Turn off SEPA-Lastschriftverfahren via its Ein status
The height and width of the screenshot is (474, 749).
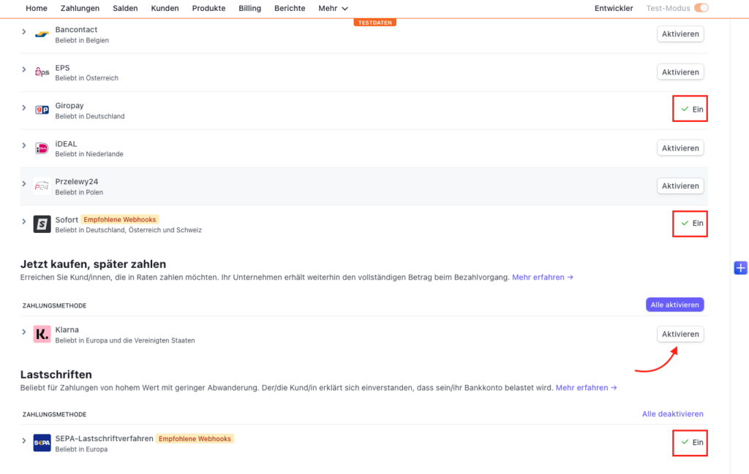[690, 443]
